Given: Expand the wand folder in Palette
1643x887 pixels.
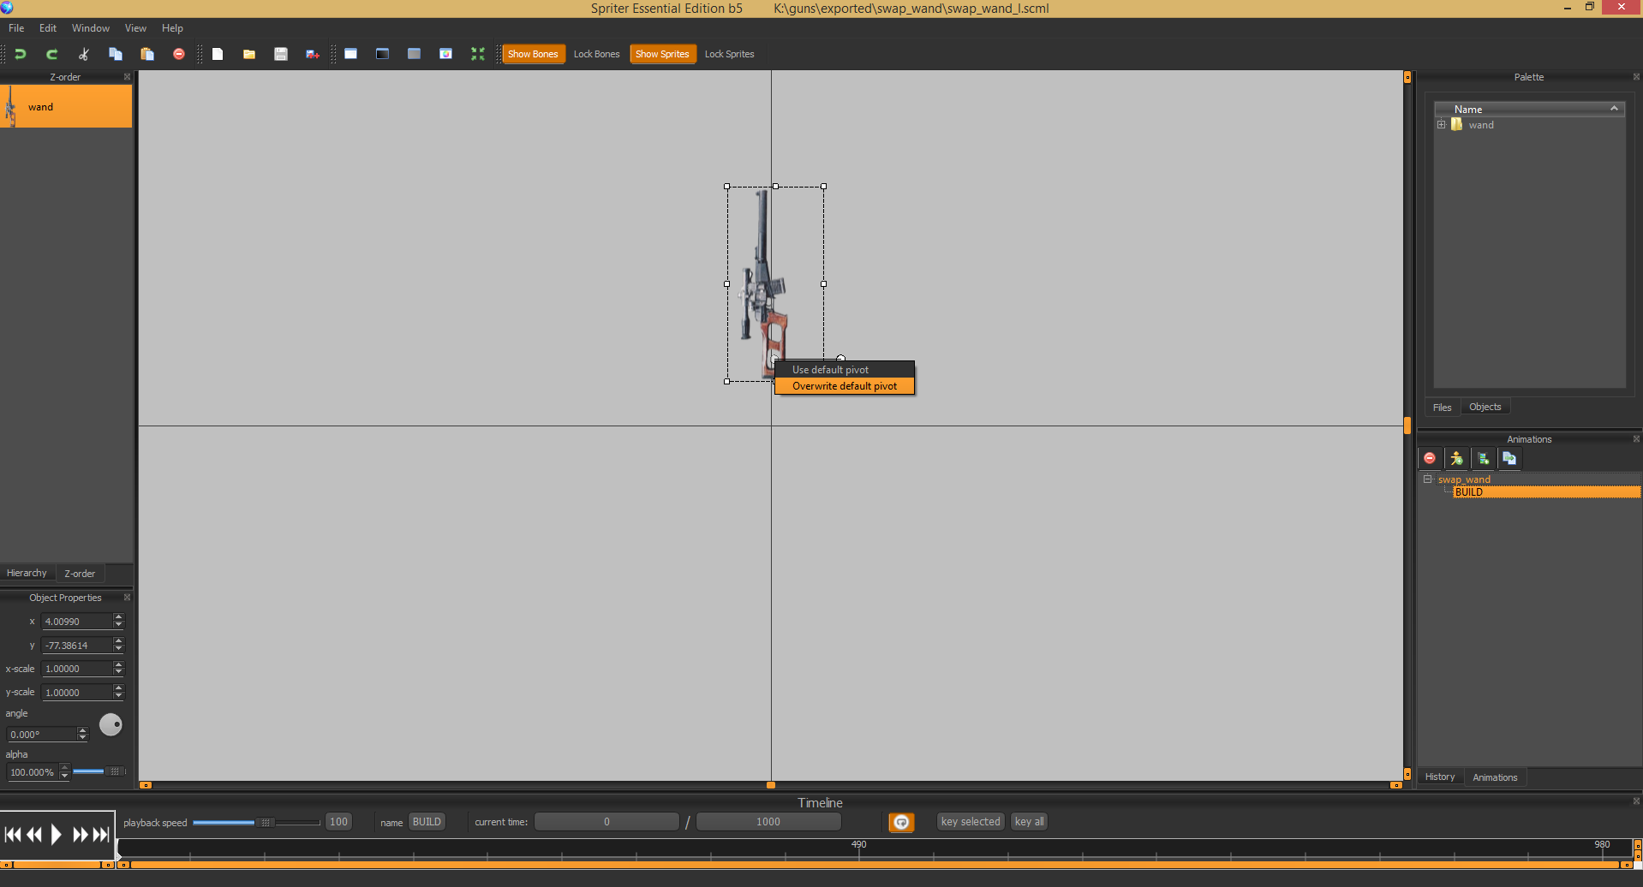Looking at the screenshot, I should (1442, 125).
